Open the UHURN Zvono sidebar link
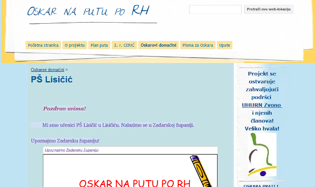 pyautogui.click(x=262, y=105)
